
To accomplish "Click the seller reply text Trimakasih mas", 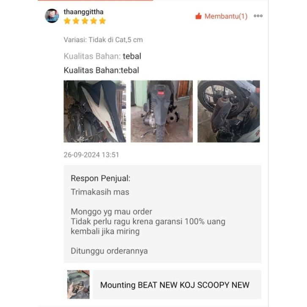I will point(100,192).
